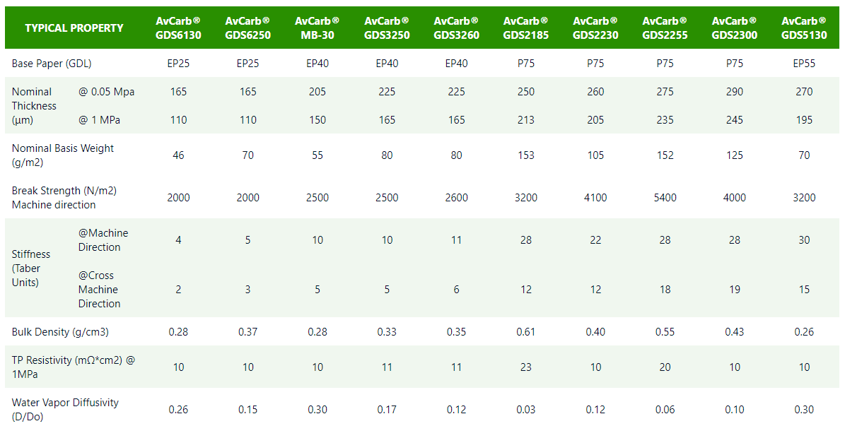Screen dimensions: 845x438
Task: Click the TYPICAL PROPERTY header cell
Action: [x=74, y=28]
